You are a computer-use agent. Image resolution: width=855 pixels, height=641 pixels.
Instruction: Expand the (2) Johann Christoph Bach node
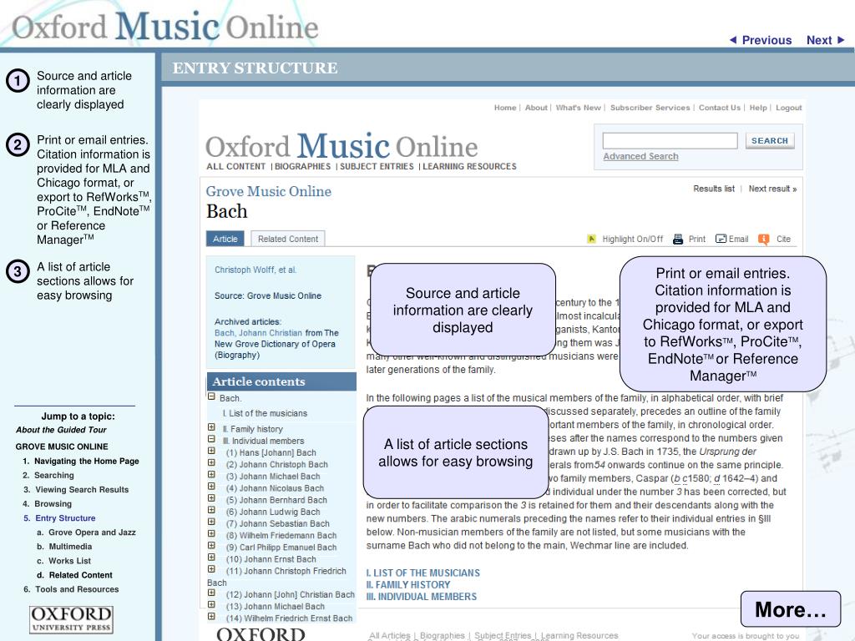tap(211, 462)
